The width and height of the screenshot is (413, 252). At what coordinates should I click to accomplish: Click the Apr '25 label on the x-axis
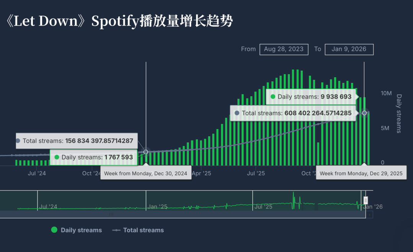coord(202,173)
